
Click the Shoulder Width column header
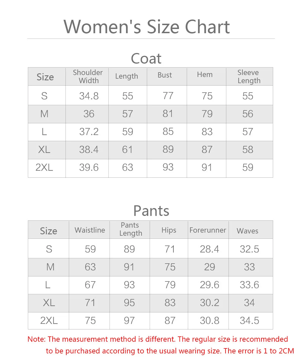pyautogui.click(x=88, y=76)
